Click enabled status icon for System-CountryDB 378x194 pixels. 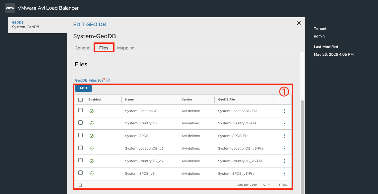pyautogui.click(x=92, y=123)
